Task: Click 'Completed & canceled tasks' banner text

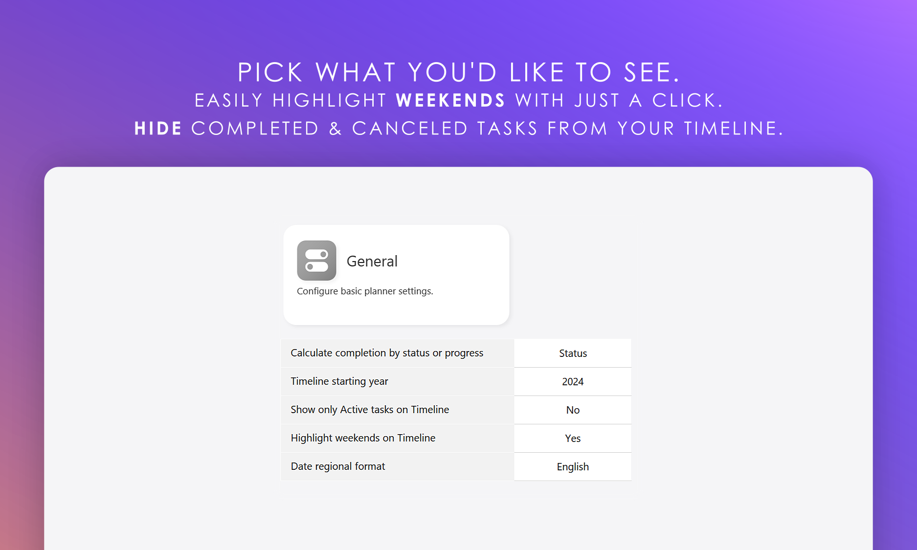Action: [x=364, y=129]
